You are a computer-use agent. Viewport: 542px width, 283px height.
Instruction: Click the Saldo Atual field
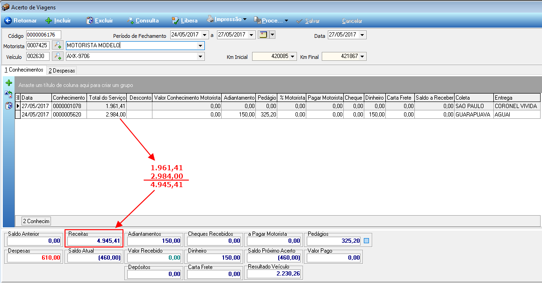94,257
